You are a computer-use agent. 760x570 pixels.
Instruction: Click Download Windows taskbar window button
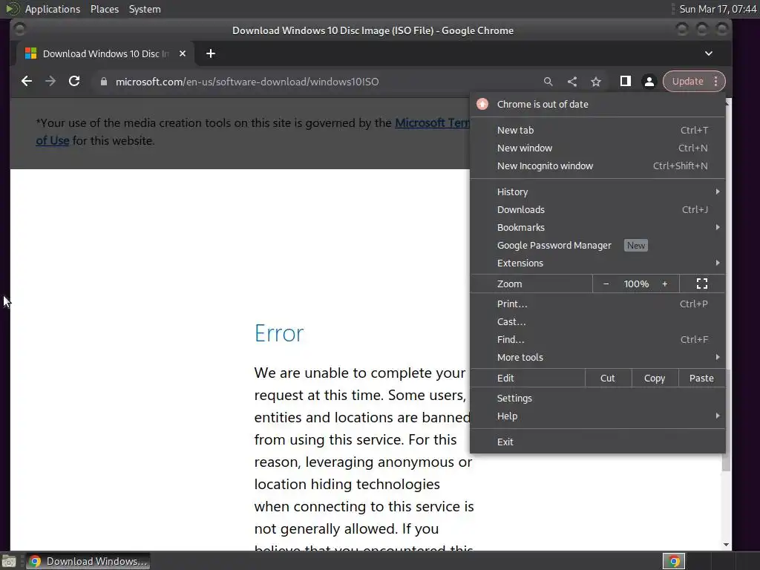point(88,561)
